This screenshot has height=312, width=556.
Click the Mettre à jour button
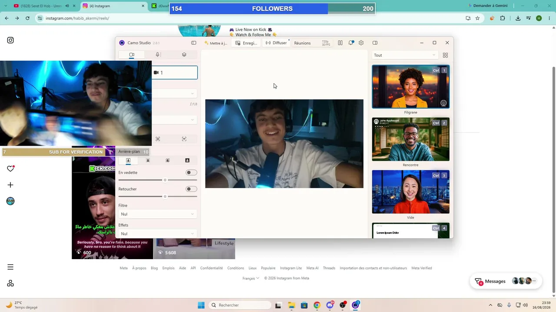(x=215, y=43)
